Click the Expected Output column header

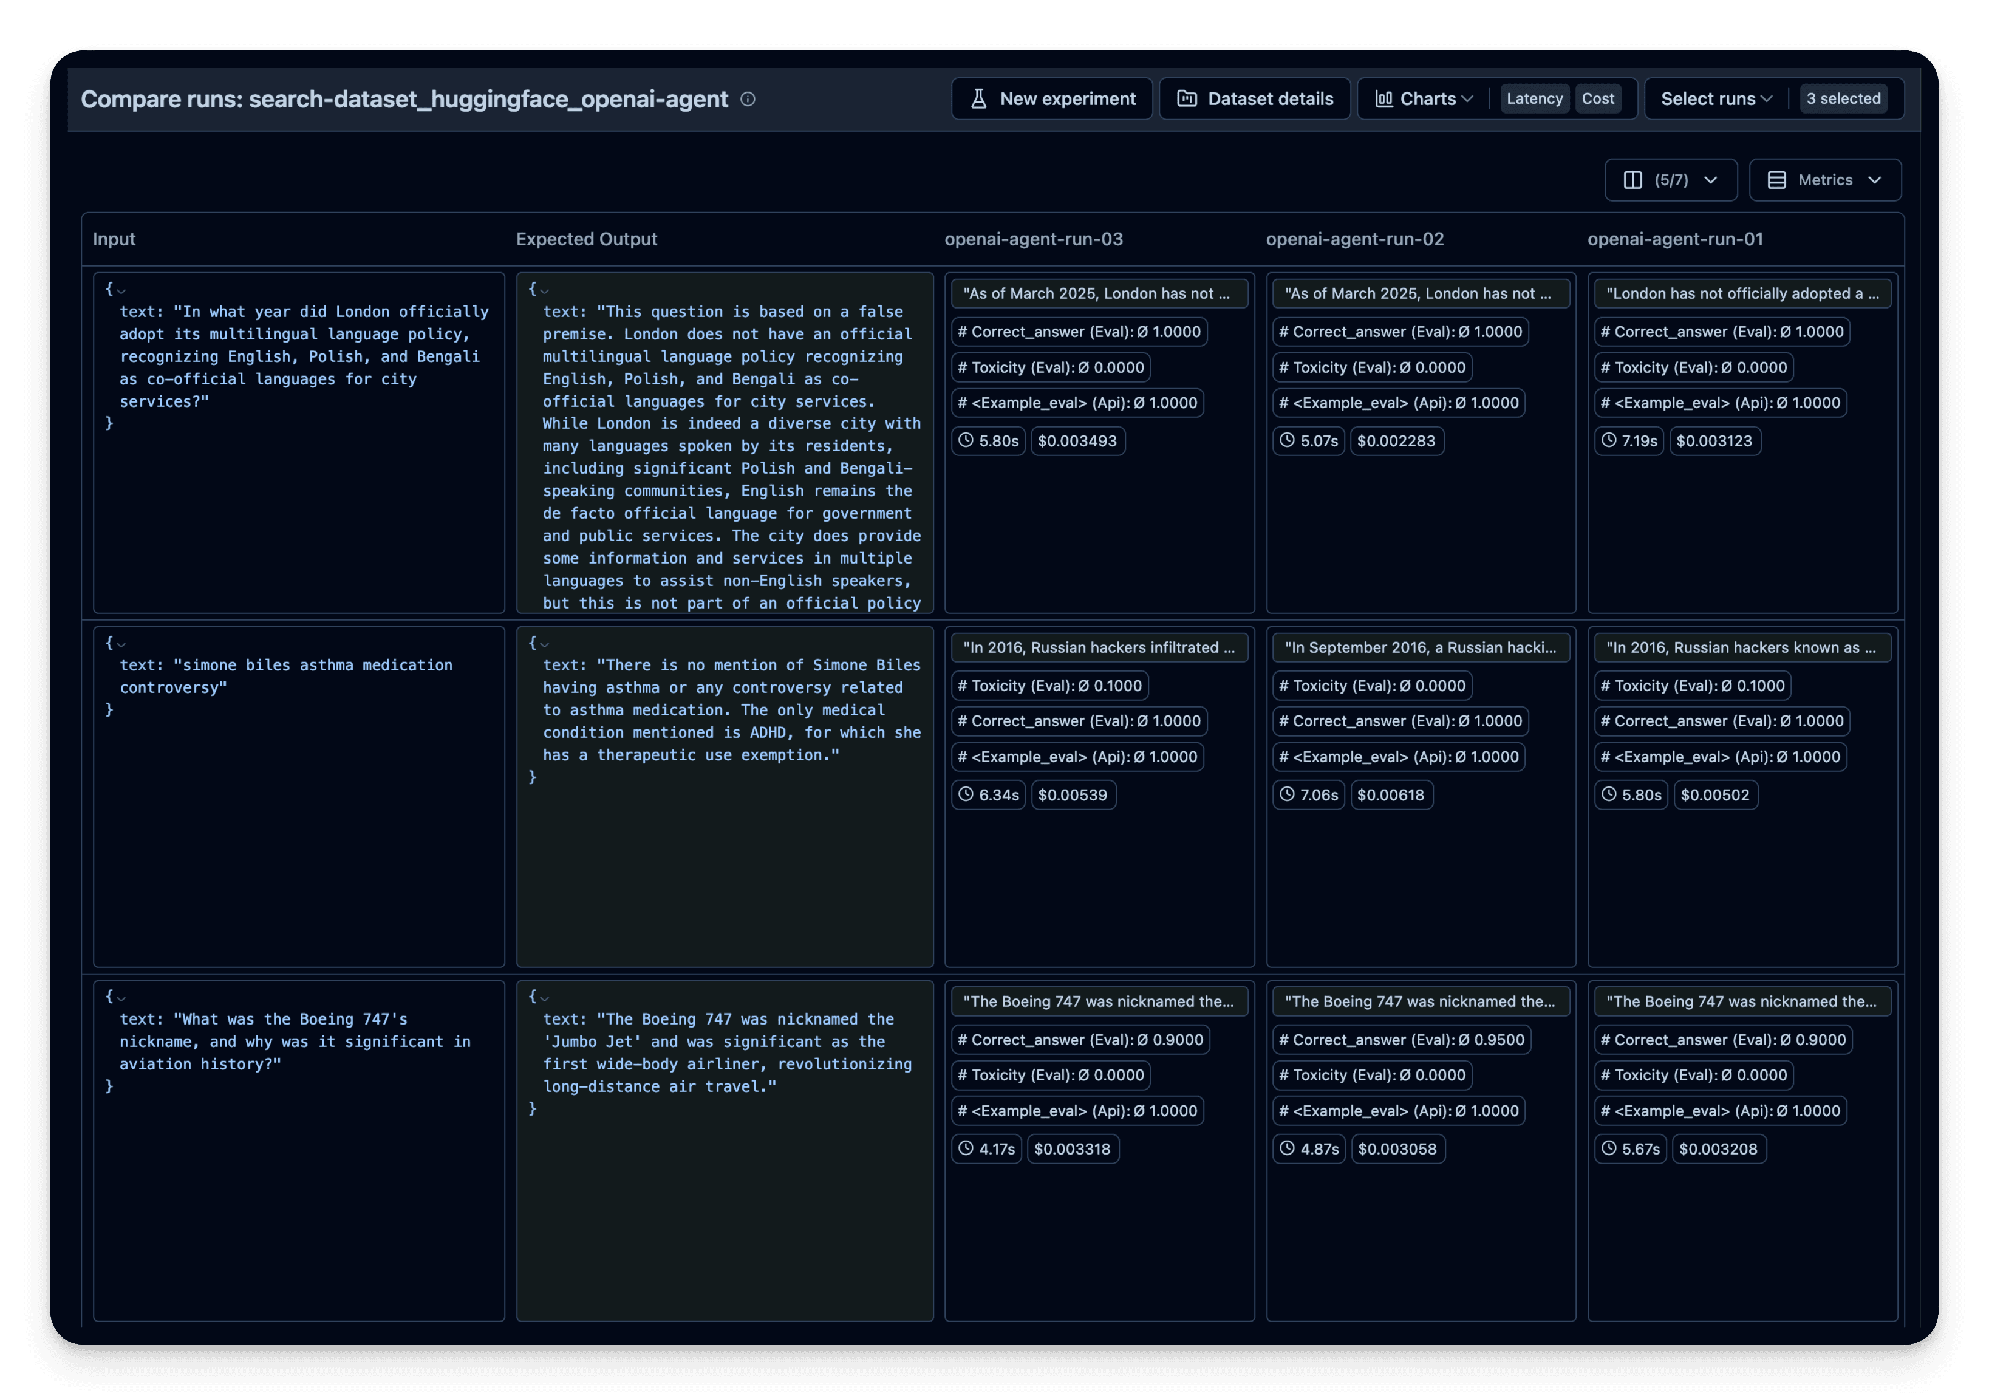(587, 239)
